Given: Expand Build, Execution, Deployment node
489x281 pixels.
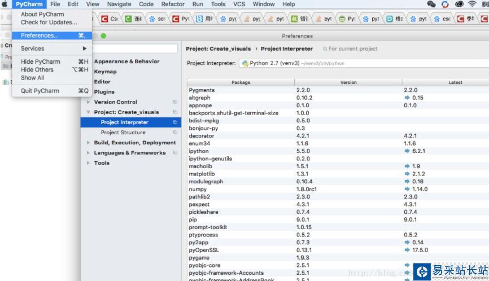Looking at the screenshot, I should (x=89, y=143).
